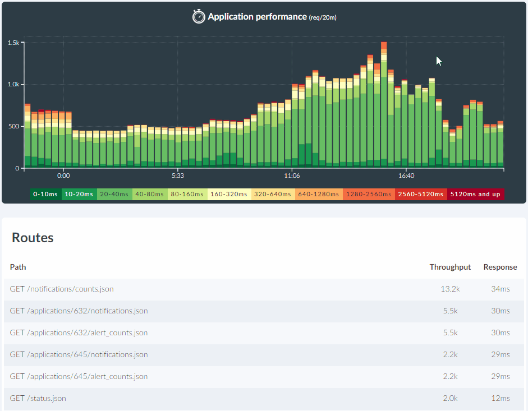Sort by the Throughput column header
This screenshot has height=411, width=528.
(x=450, y=267)
